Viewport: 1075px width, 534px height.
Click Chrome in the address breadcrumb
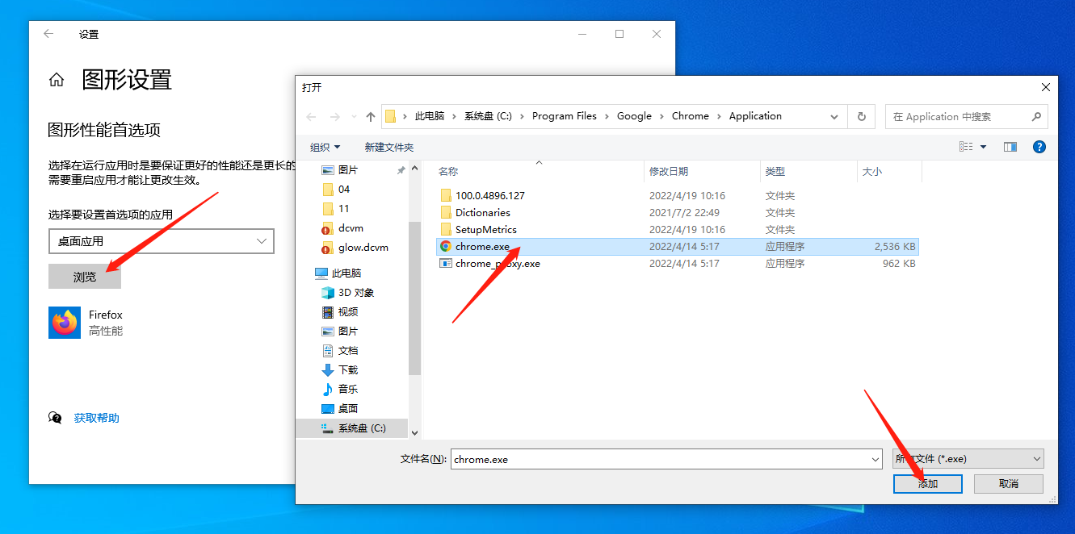coord(691,116)
